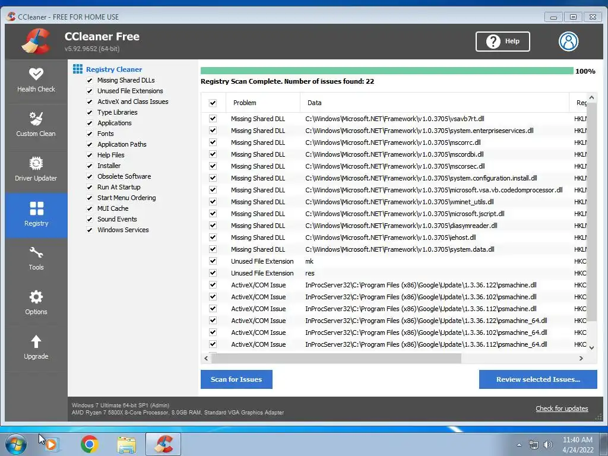Click the Applications checkbox
Image resolution: width=608 pixels, height=456 pixels.
[90, 123]
